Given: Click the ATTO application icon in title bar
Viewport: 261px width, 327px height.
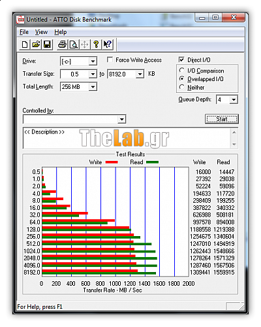Looking at the screenshot, I should [21, 20].
